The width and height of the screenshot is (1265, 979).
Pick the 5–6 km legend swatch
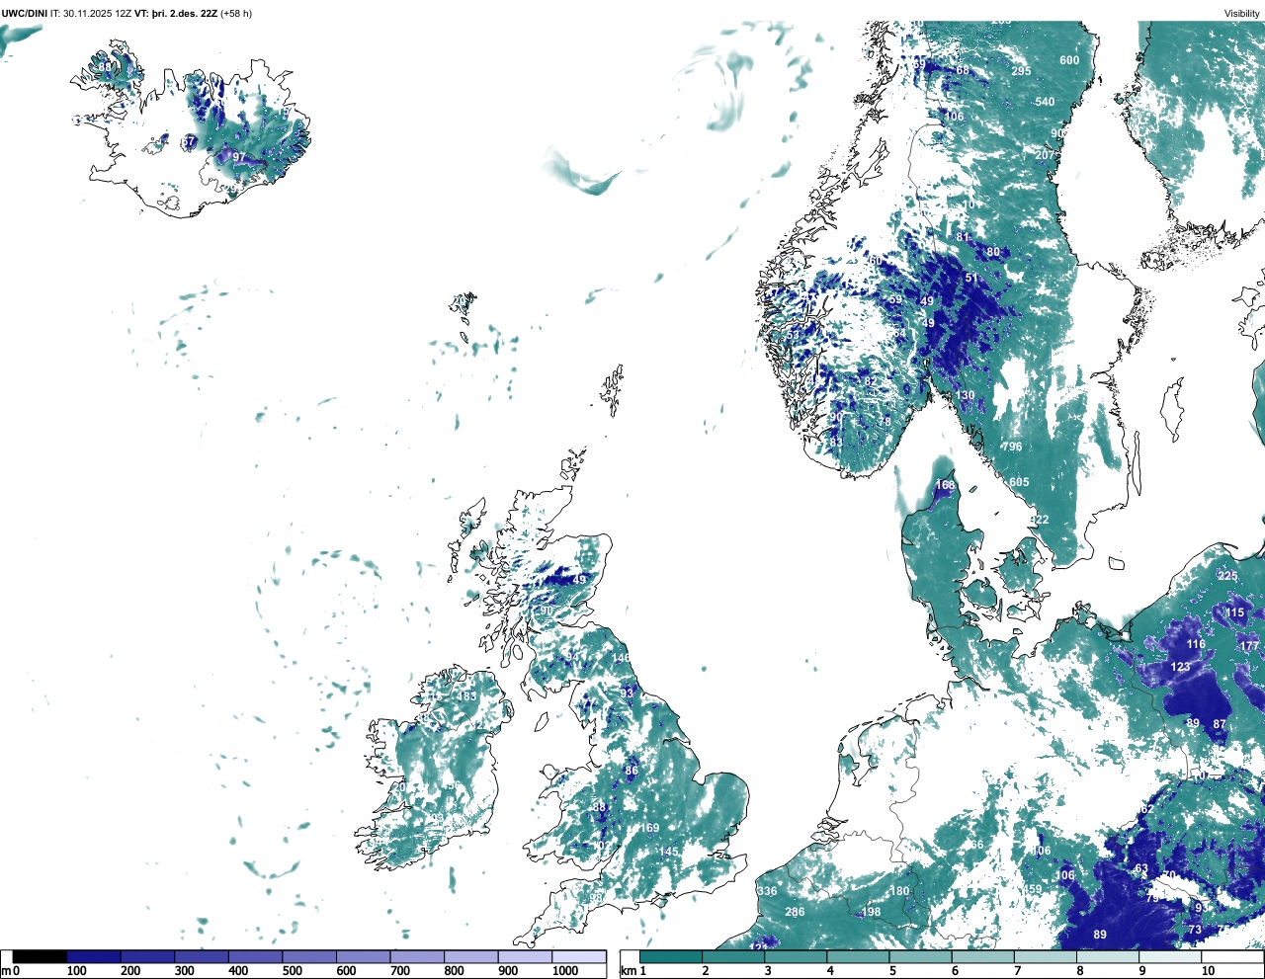point(920,956)
